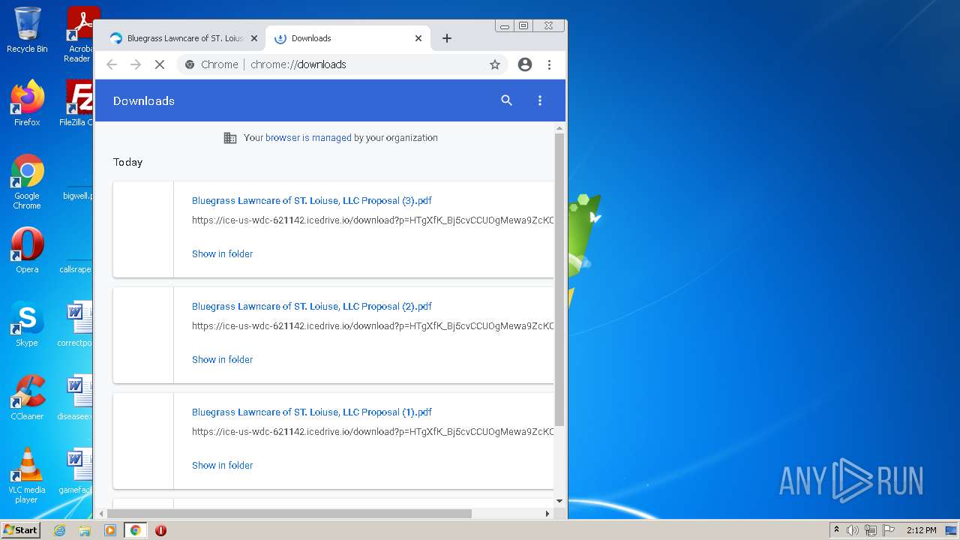
Task: Click the Chrome taskbar button
Action: [x=136, y=530]
